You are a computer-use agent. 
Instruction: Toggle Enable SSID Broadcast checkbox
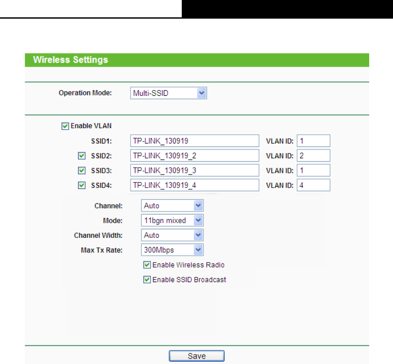point(147,279)
